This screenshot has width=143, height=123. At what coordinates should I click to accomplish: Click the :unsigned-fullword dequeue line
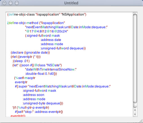point(63,48)
